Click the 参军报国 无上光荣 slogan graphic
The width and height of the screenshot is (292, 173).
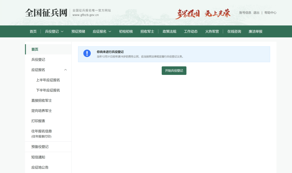203,13
